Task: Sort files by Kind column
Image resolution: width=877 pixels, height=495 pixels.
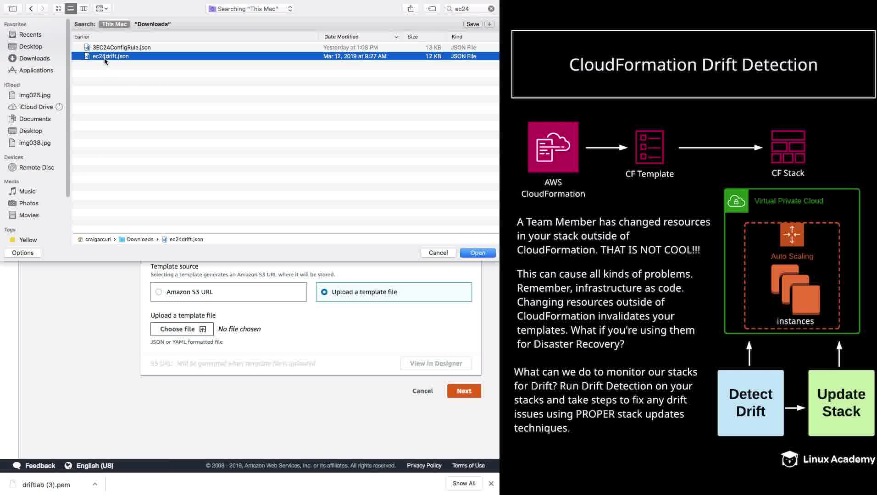Action: [x=457, y=37]
